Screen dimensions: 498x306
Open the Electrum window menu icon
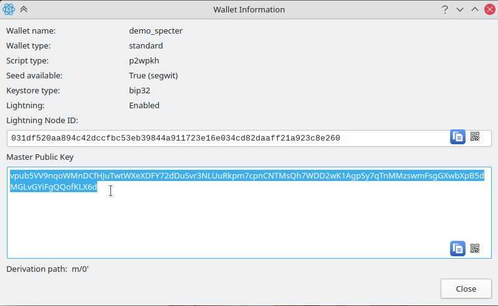pyautogui.click(x=9, y=9)
